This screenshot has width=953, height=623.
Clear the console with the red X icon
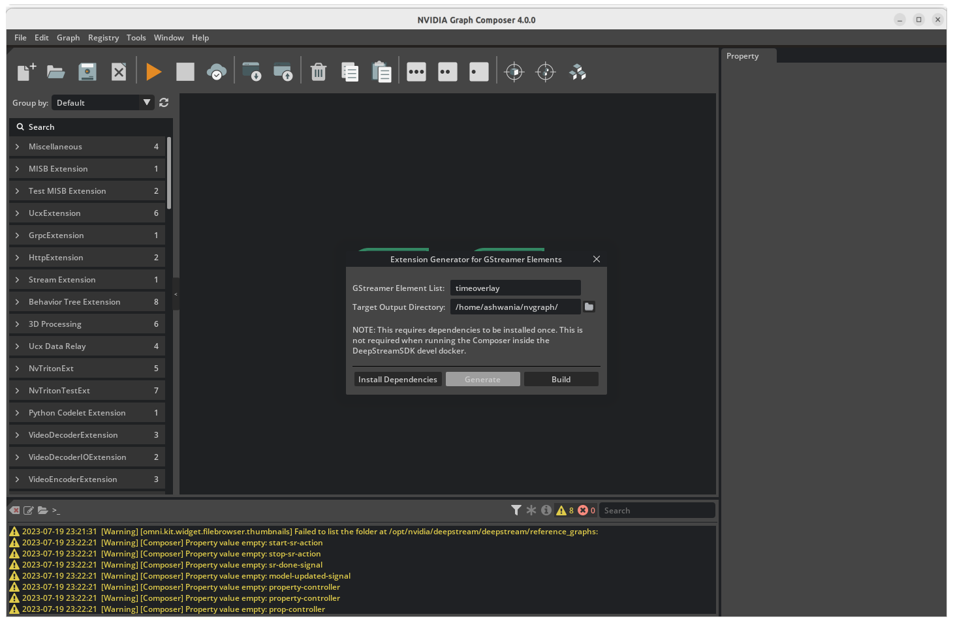click(x=15, y=510)
